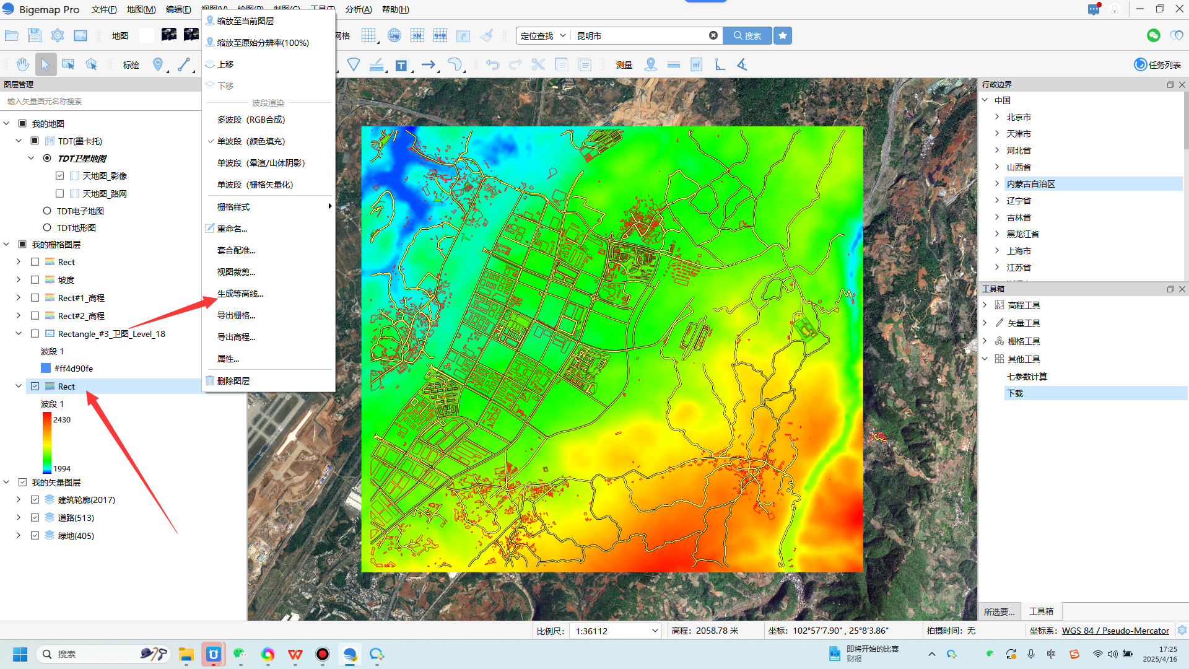Select the pan hand tool
Image resolution: width=1189 pixels, height=669 pixels.
tap(23, 64)
